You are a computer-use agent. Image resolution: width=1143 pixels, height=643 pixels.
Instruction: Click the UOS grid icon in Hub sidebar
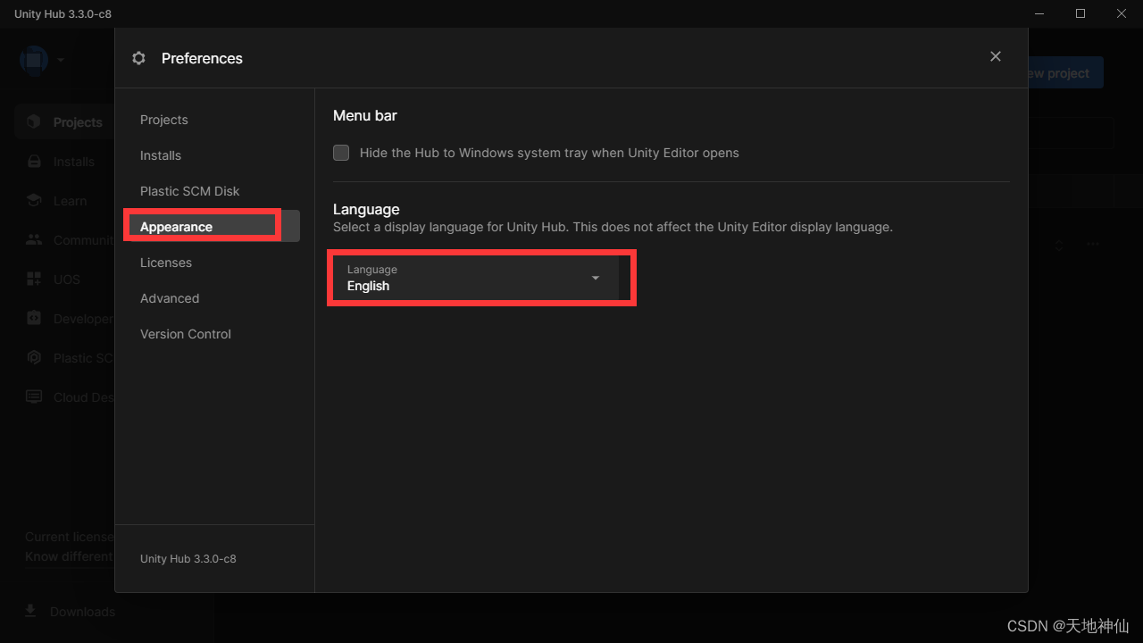[34, 280]
